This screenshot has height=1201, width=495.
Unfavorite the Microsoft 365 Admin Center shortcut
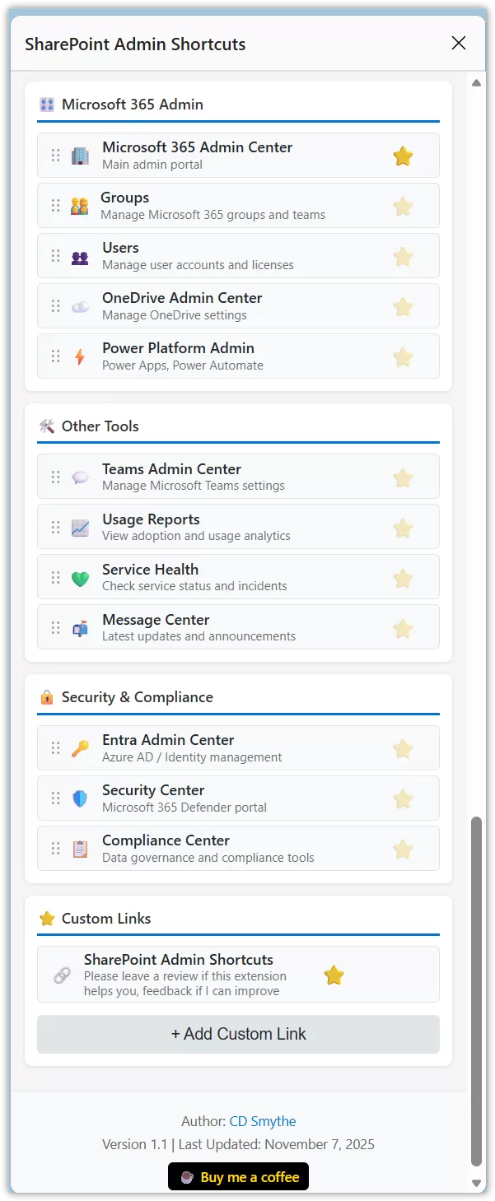click(x=403, y=155)
